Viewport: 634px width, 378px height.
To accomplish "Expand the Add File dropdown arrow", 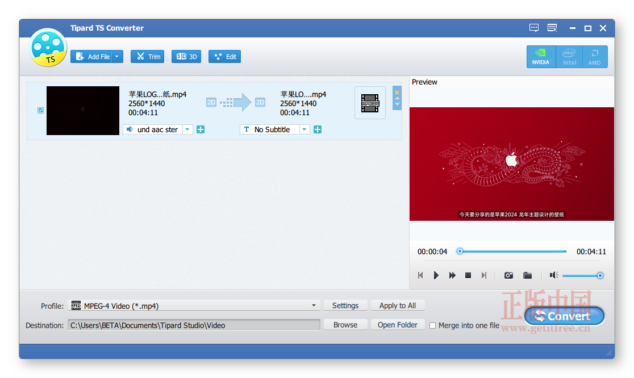I will 117,57.
